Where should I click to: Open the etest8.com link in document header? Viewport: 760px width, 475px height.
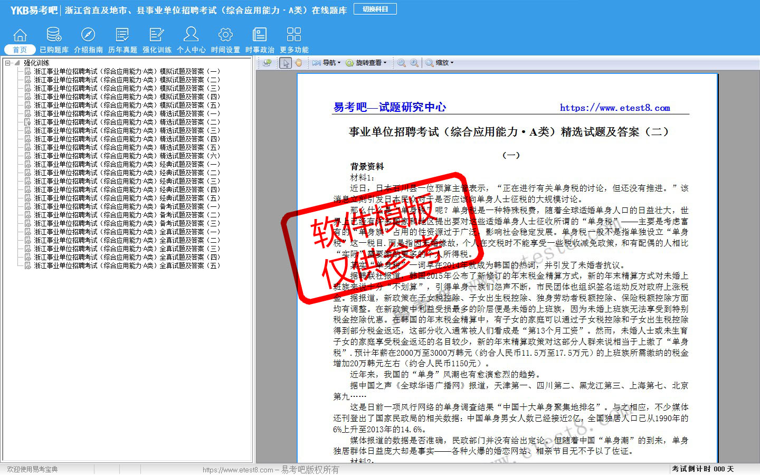(615, 108)
